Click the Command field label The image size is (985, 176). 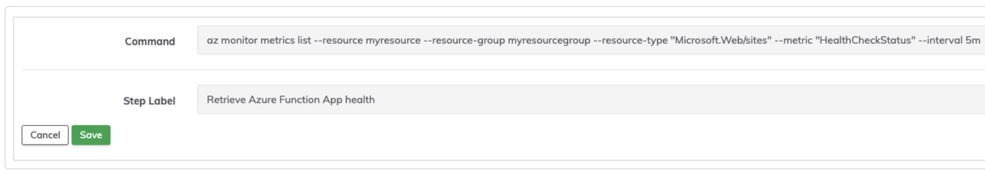(x=150, y=41)
